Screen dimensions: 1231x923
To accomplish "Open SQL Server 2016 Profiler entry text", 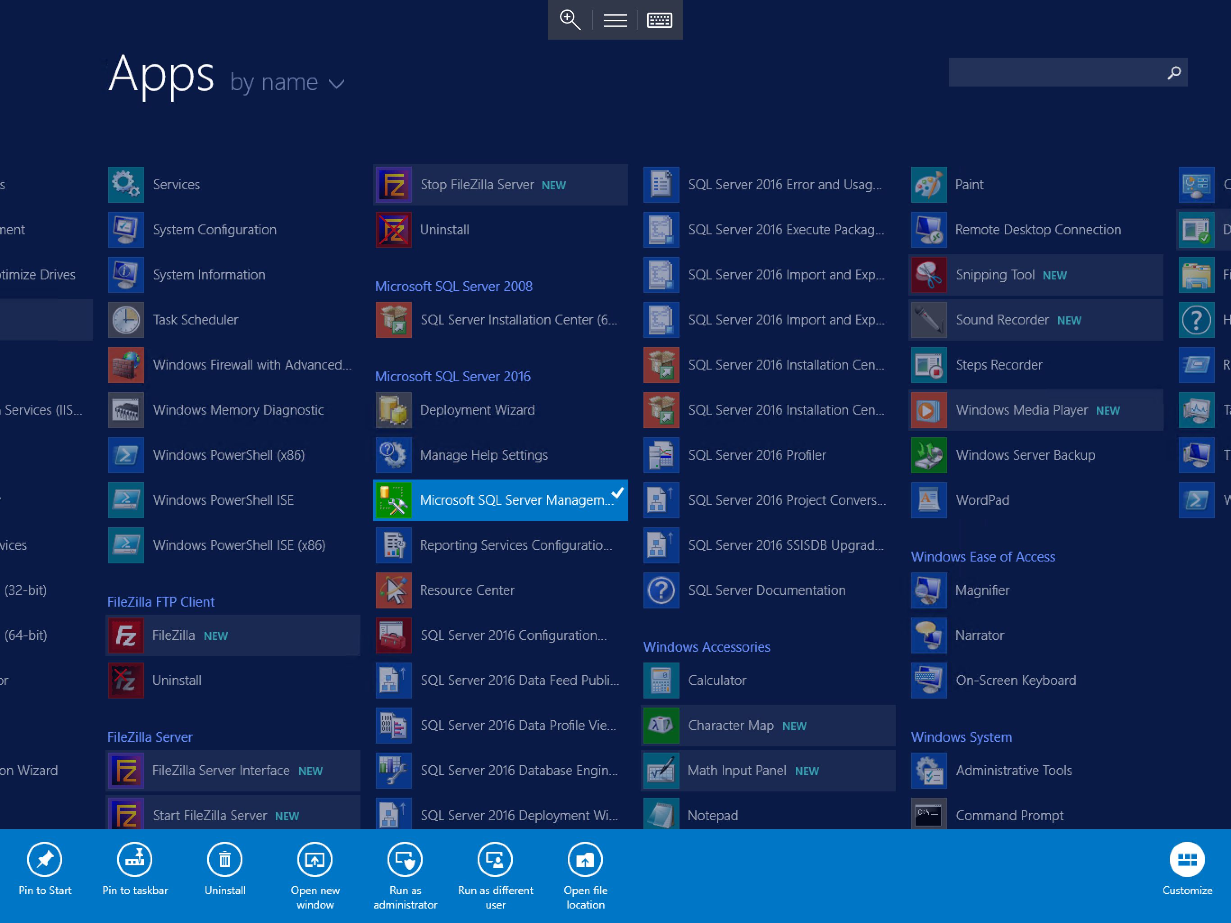I will (757, 455).
